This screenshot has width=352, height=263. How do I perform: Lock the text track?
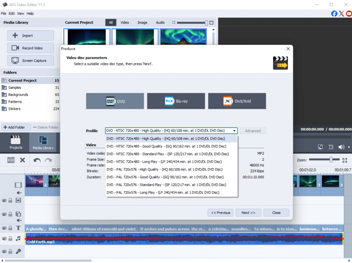10,228
